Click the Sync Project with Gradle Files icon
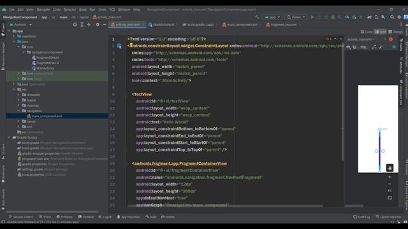The image size is (408, 229). (369, 17)
